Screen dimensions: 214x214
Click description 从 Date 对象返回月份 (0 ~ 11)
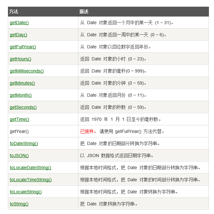[113, 95]
